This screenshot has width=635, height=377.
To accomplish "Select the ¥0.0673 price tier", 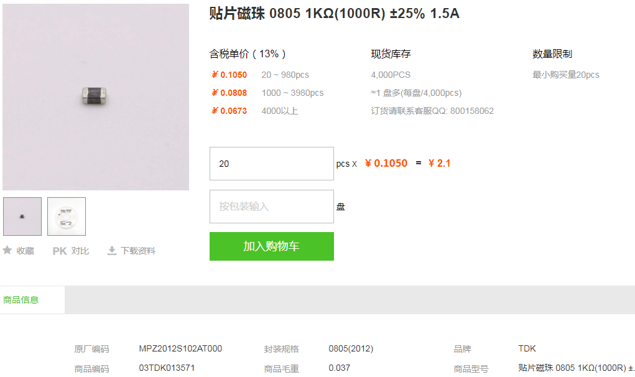I will tap(229, 111).
